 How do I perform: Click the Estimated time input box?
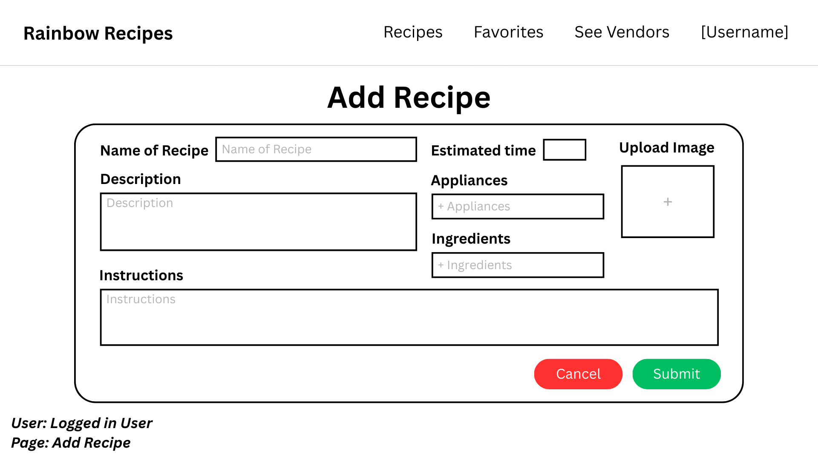[565, 150]
